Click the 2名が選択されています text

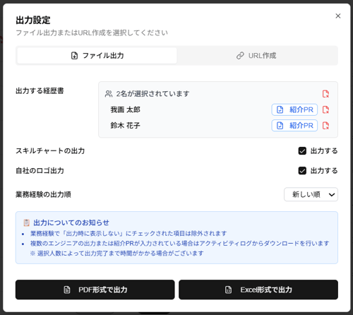tap(152, 94)
